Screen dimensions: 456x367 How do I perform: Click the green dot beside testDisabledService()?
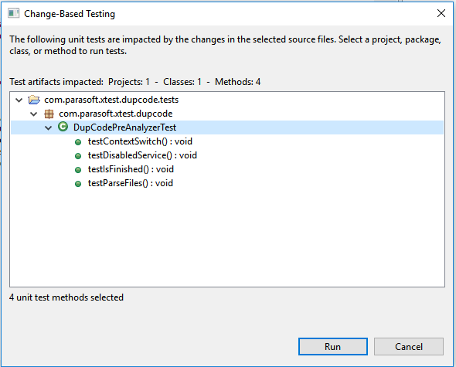[78, 156]
